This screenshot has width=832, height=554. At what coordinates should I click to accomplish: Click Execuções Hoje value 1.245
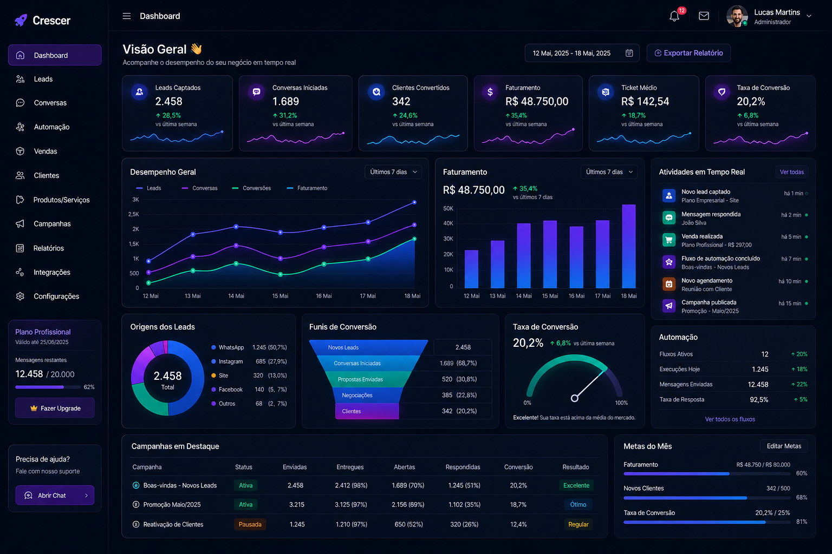(760, 370)
